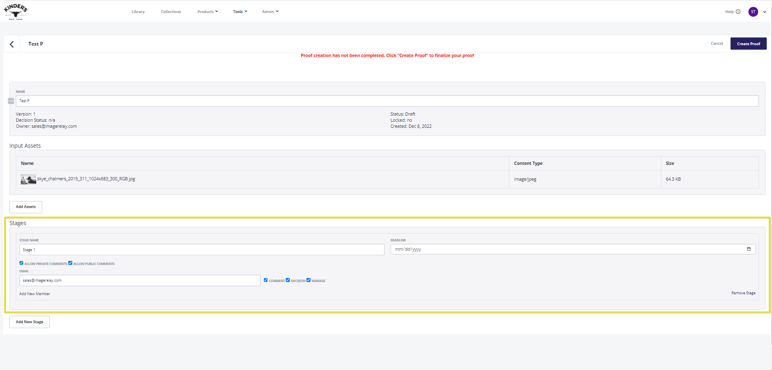The width and height of the screenshot is (772, 370).
Task: Click the Remove Stage link
Action: (743, 293)
